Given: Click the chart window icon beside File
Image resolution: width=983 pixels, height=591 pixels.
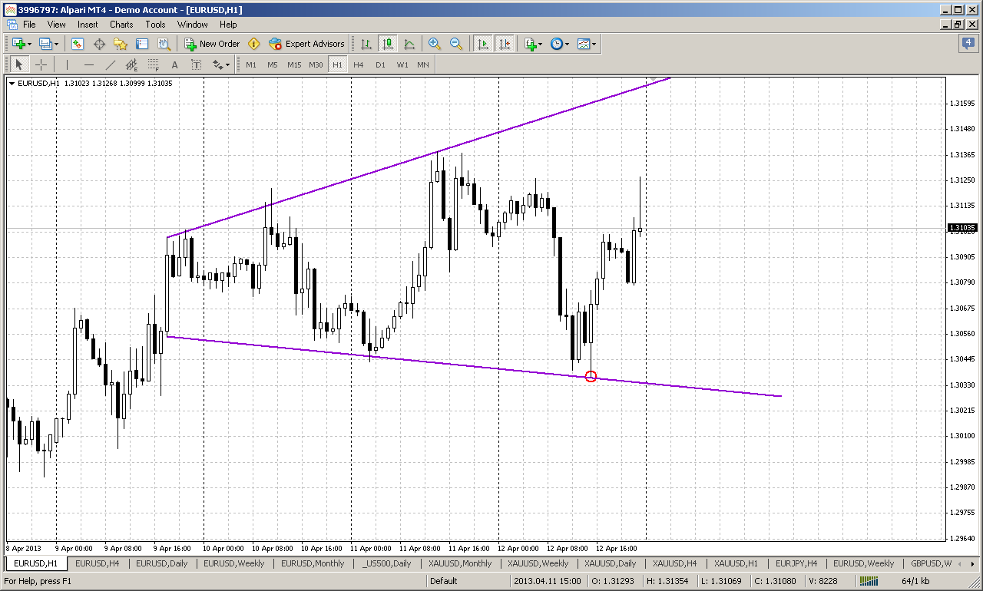Looking at the screenshot, I should point(12,25).
